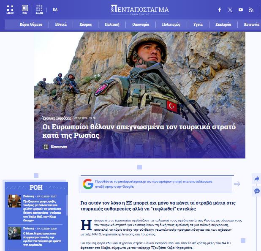Open ΡΟΗ sidebar heading
261x251 pixels.
pos(36,188)
